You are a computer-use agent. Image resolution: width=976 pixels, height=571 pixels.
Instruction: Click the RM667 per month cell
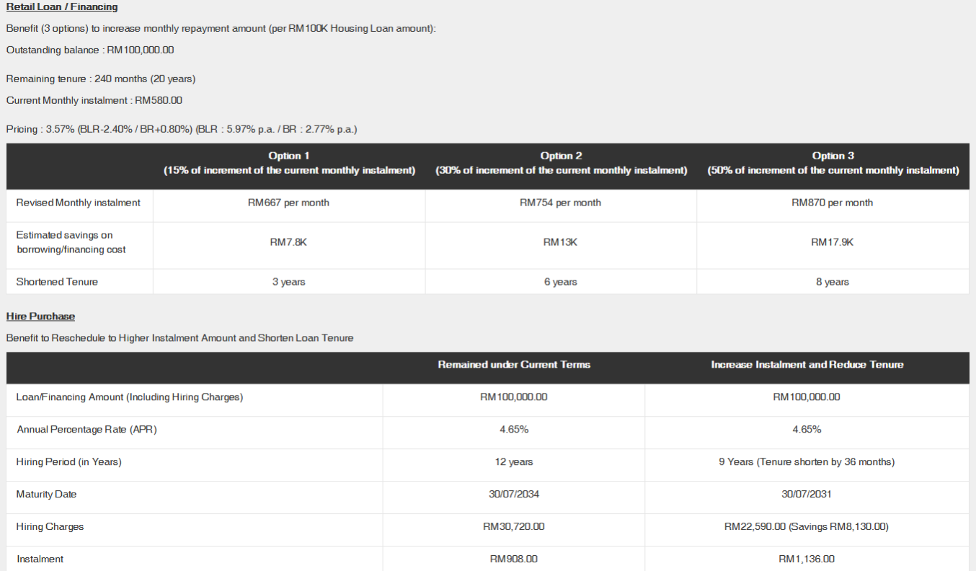[x=288, y=203]
